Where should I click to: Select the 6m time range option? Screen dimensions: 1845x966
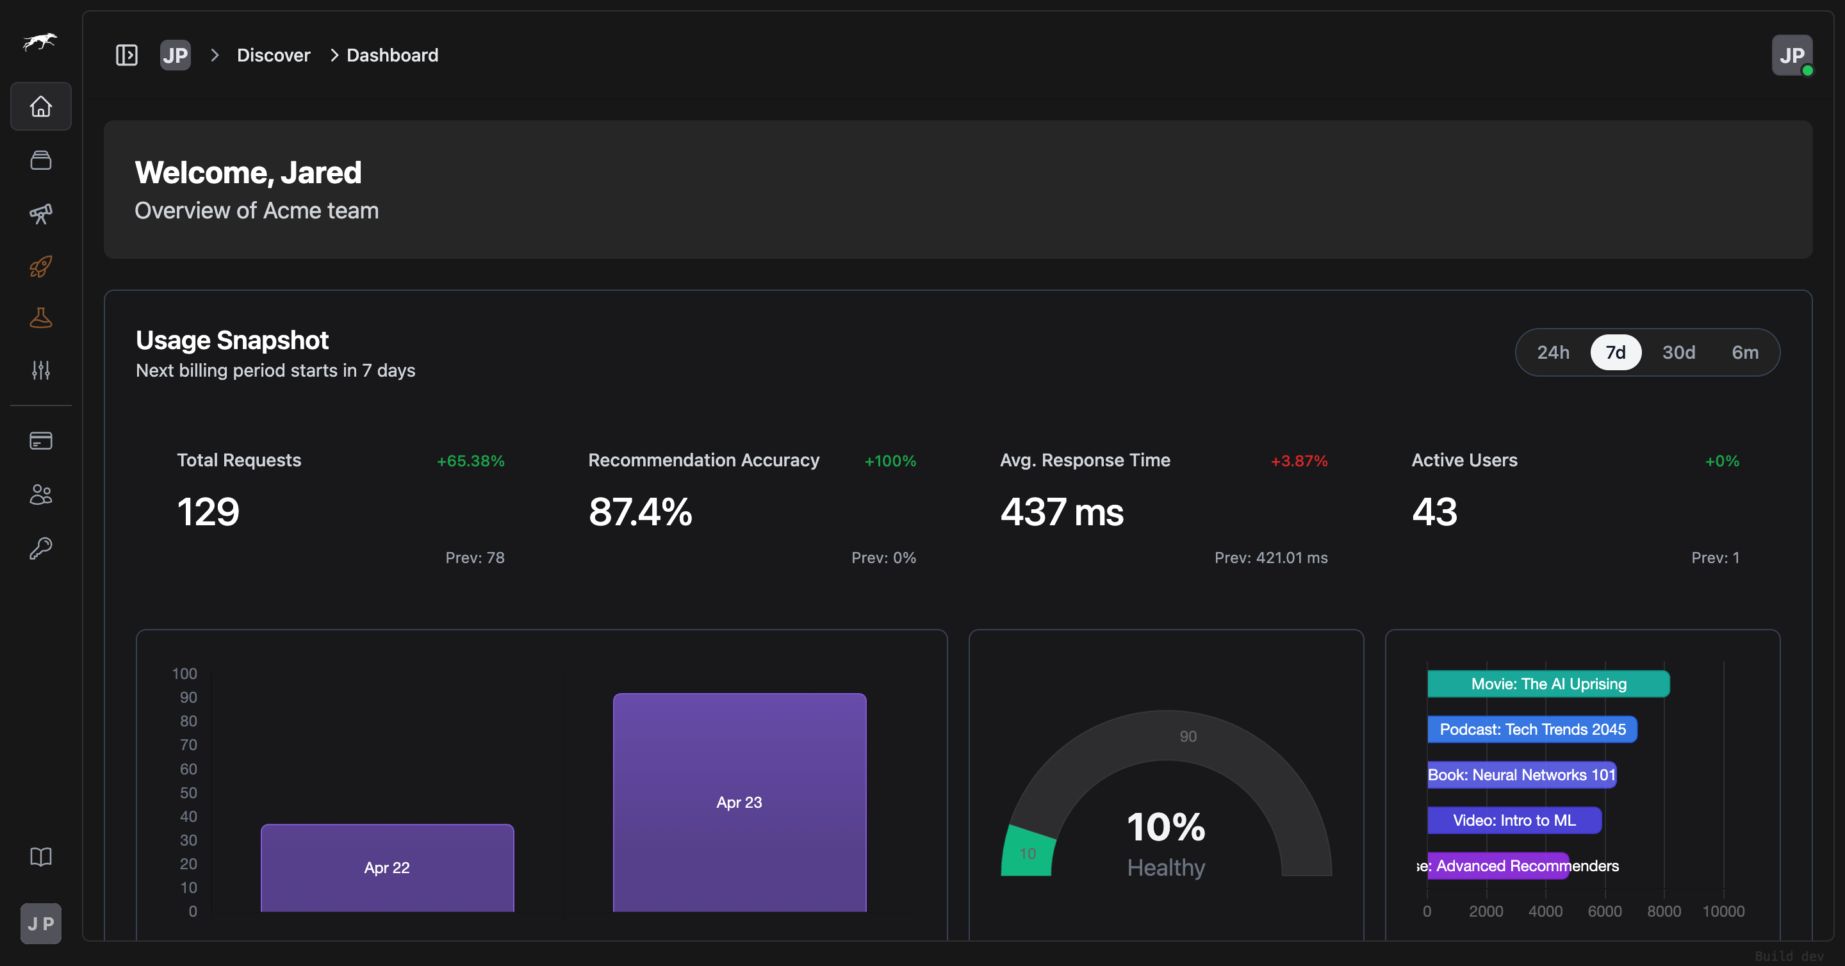(x=1744, y=352)
